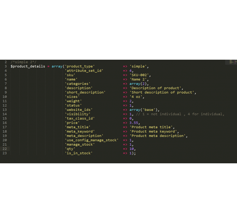Click the array(2) value
Viewport: 237px width, 223px height.
[x=138, y=84]
